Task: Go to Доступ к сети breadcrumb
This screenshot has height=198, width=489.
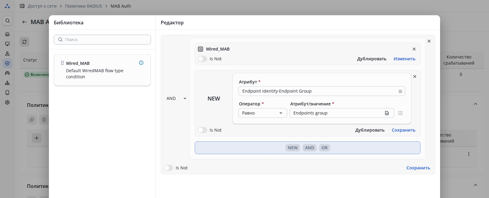Action: 42,6
